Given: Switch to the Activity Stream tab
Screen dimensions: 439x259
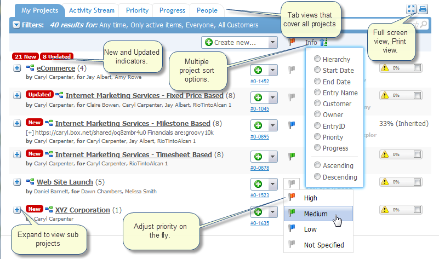Looking at the screenshot, I should point(92,10).
